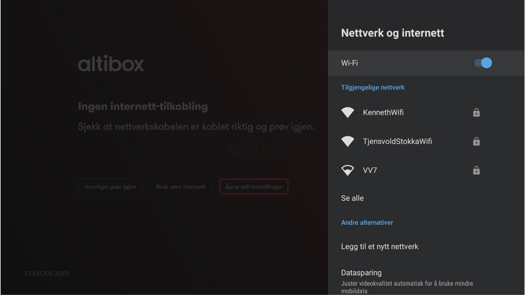Image resolution: width=525 pixels, height=295 pixels.
Task: Turn off the Wi-Fi toggle switch
Action: (x=483, y=63)
